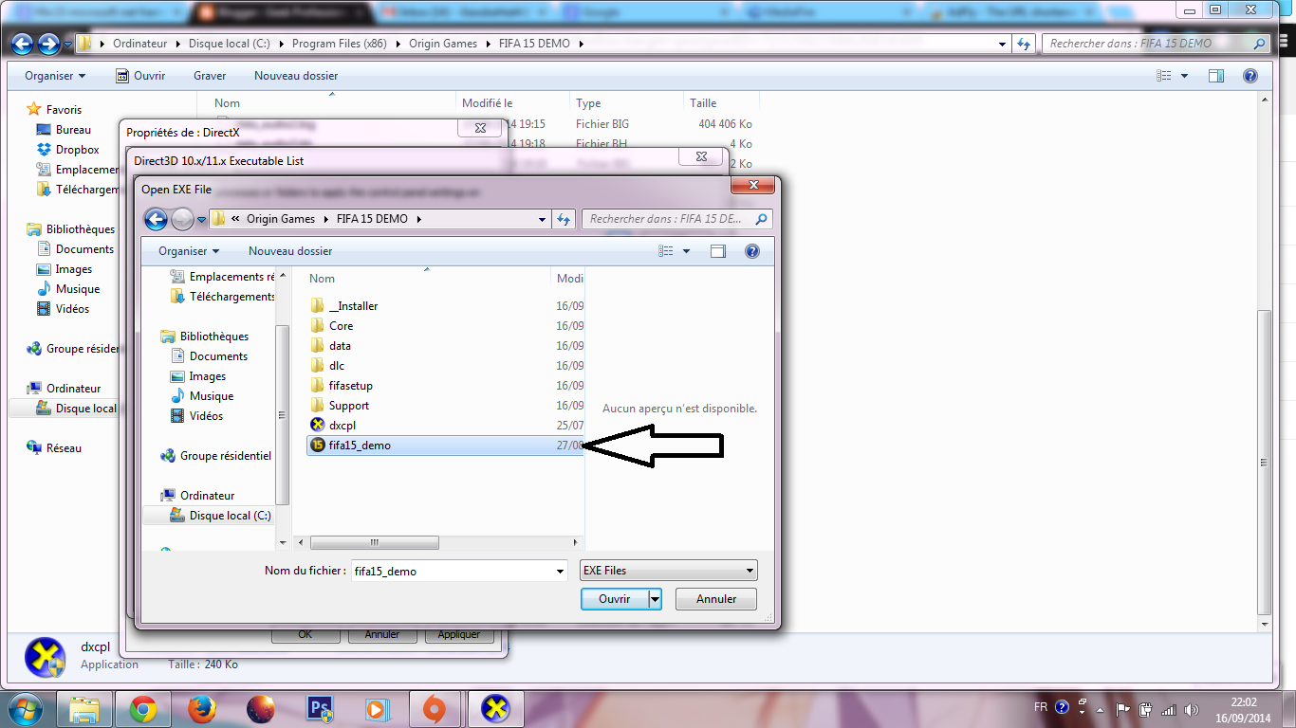Select Images in the dialog sidebar

(207, 376)
